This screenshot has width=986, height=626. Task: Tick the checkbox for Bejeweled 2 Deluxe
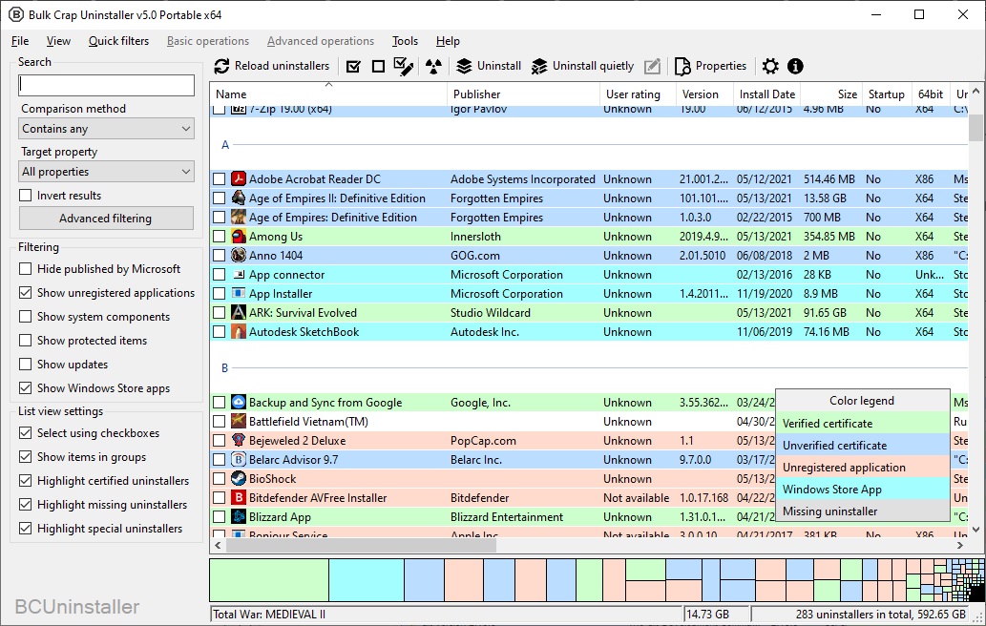pos(219,441)
